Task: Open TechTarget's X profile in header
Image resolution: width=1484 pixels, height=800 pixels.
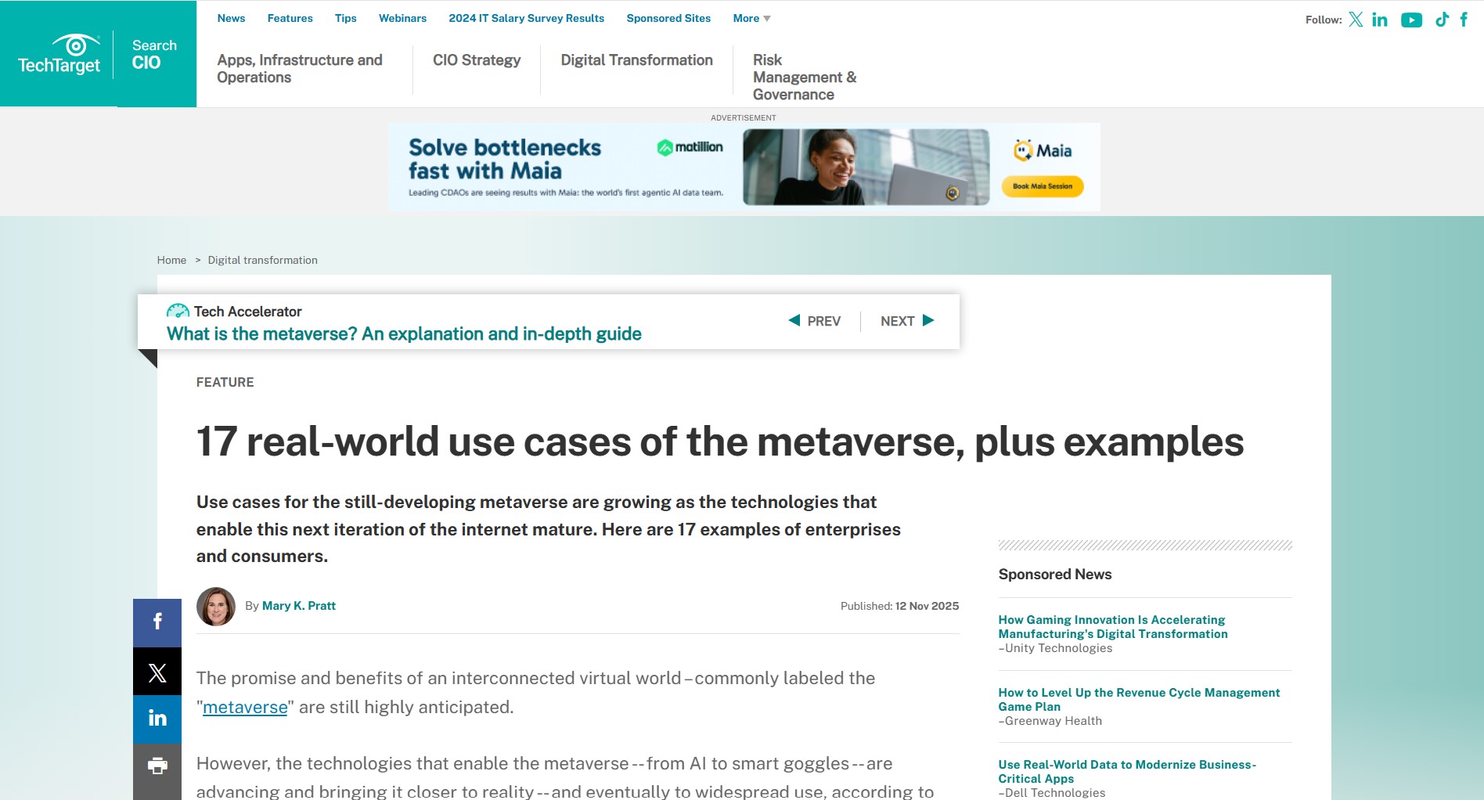Action: pos(1356,20)
